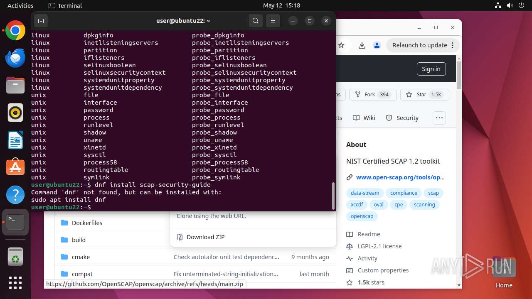Open Activities overview in top bar
The image size is (532, 299).
20,5
